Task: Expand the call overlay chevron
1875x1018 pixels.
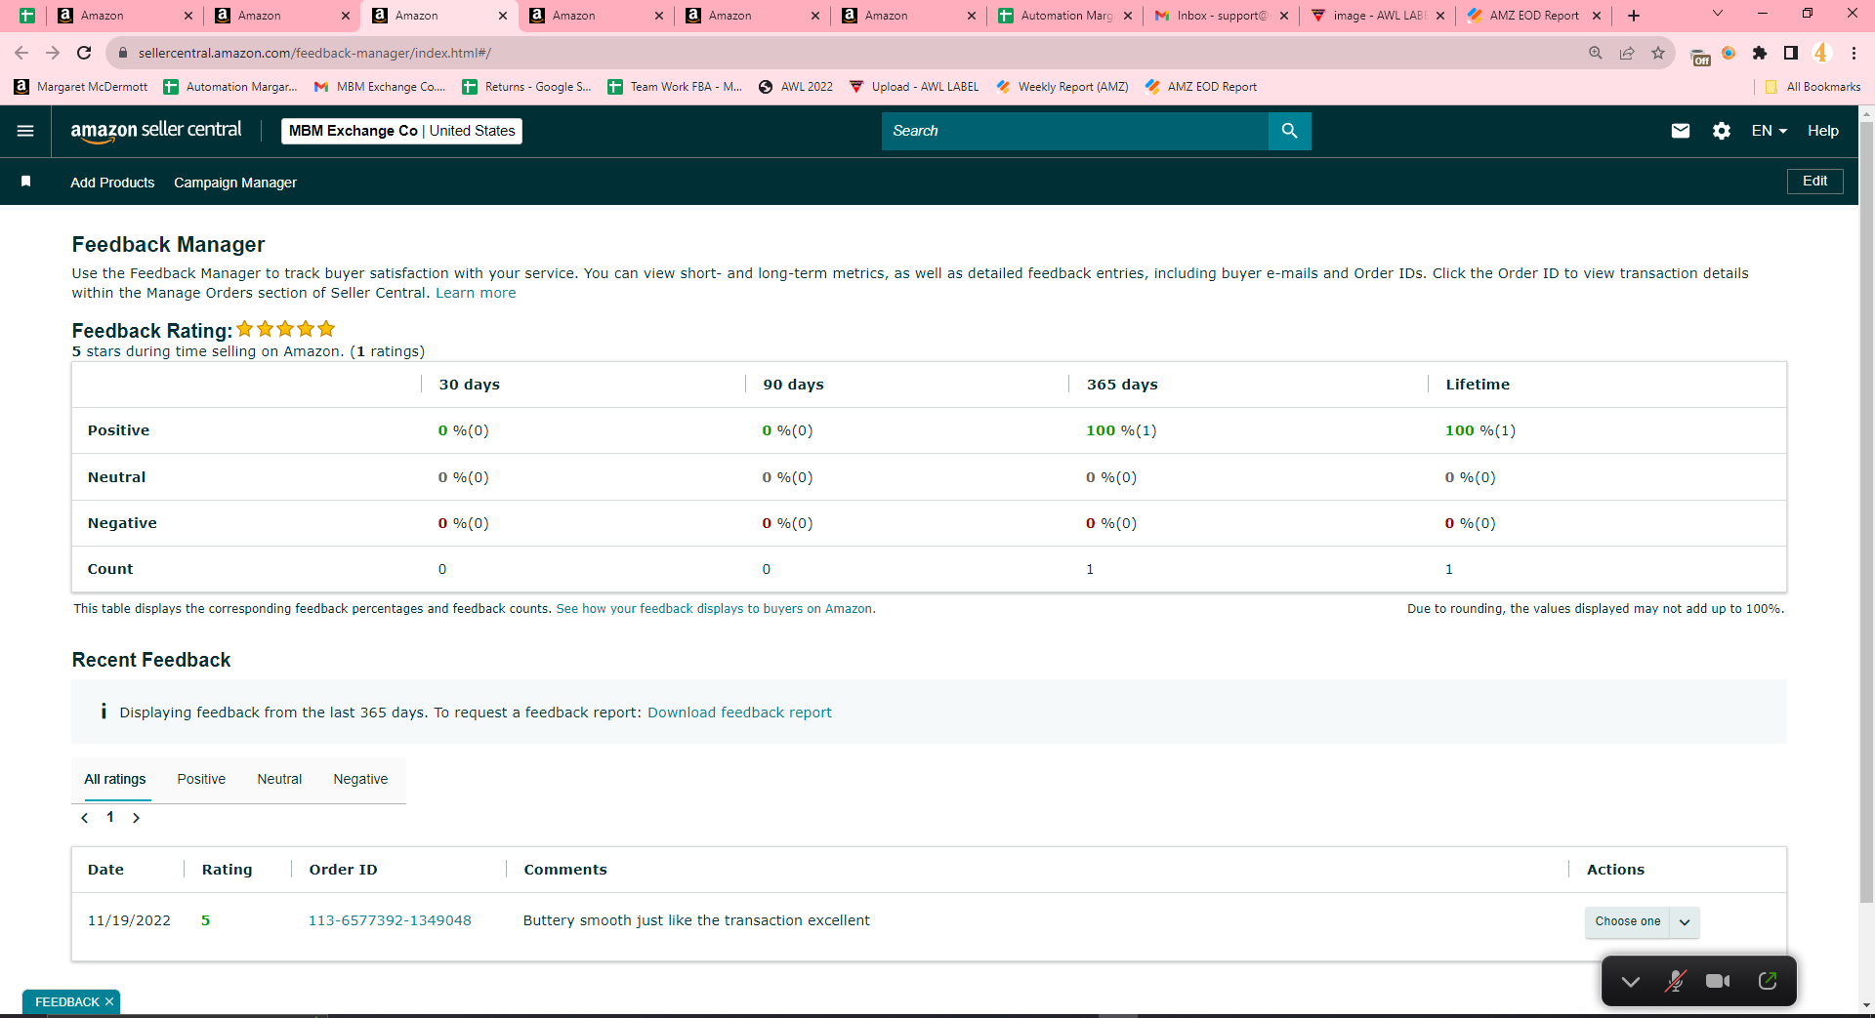Action: click(1630, 981)
